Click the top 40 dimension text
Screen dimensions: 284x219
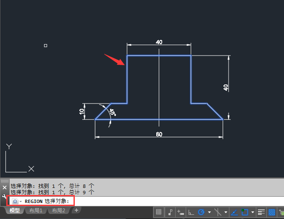159,42
